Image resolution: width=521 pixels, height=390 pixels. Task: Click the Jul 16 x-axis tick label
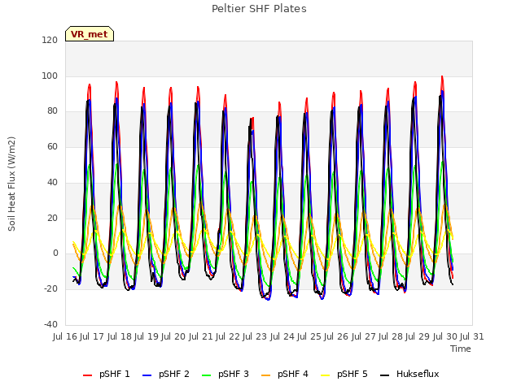click(65, 336)
